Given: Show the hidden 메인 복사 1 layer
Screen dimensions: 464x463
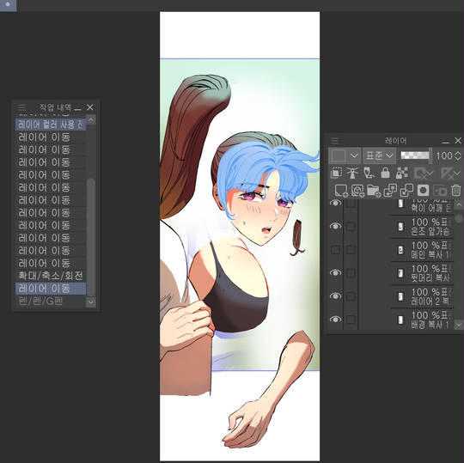Looking at the screenshot, I should [336, 250].
